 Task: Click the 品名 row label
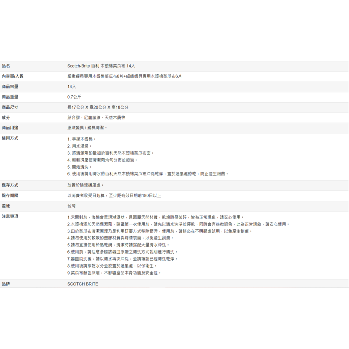click(x=6, y=66)
